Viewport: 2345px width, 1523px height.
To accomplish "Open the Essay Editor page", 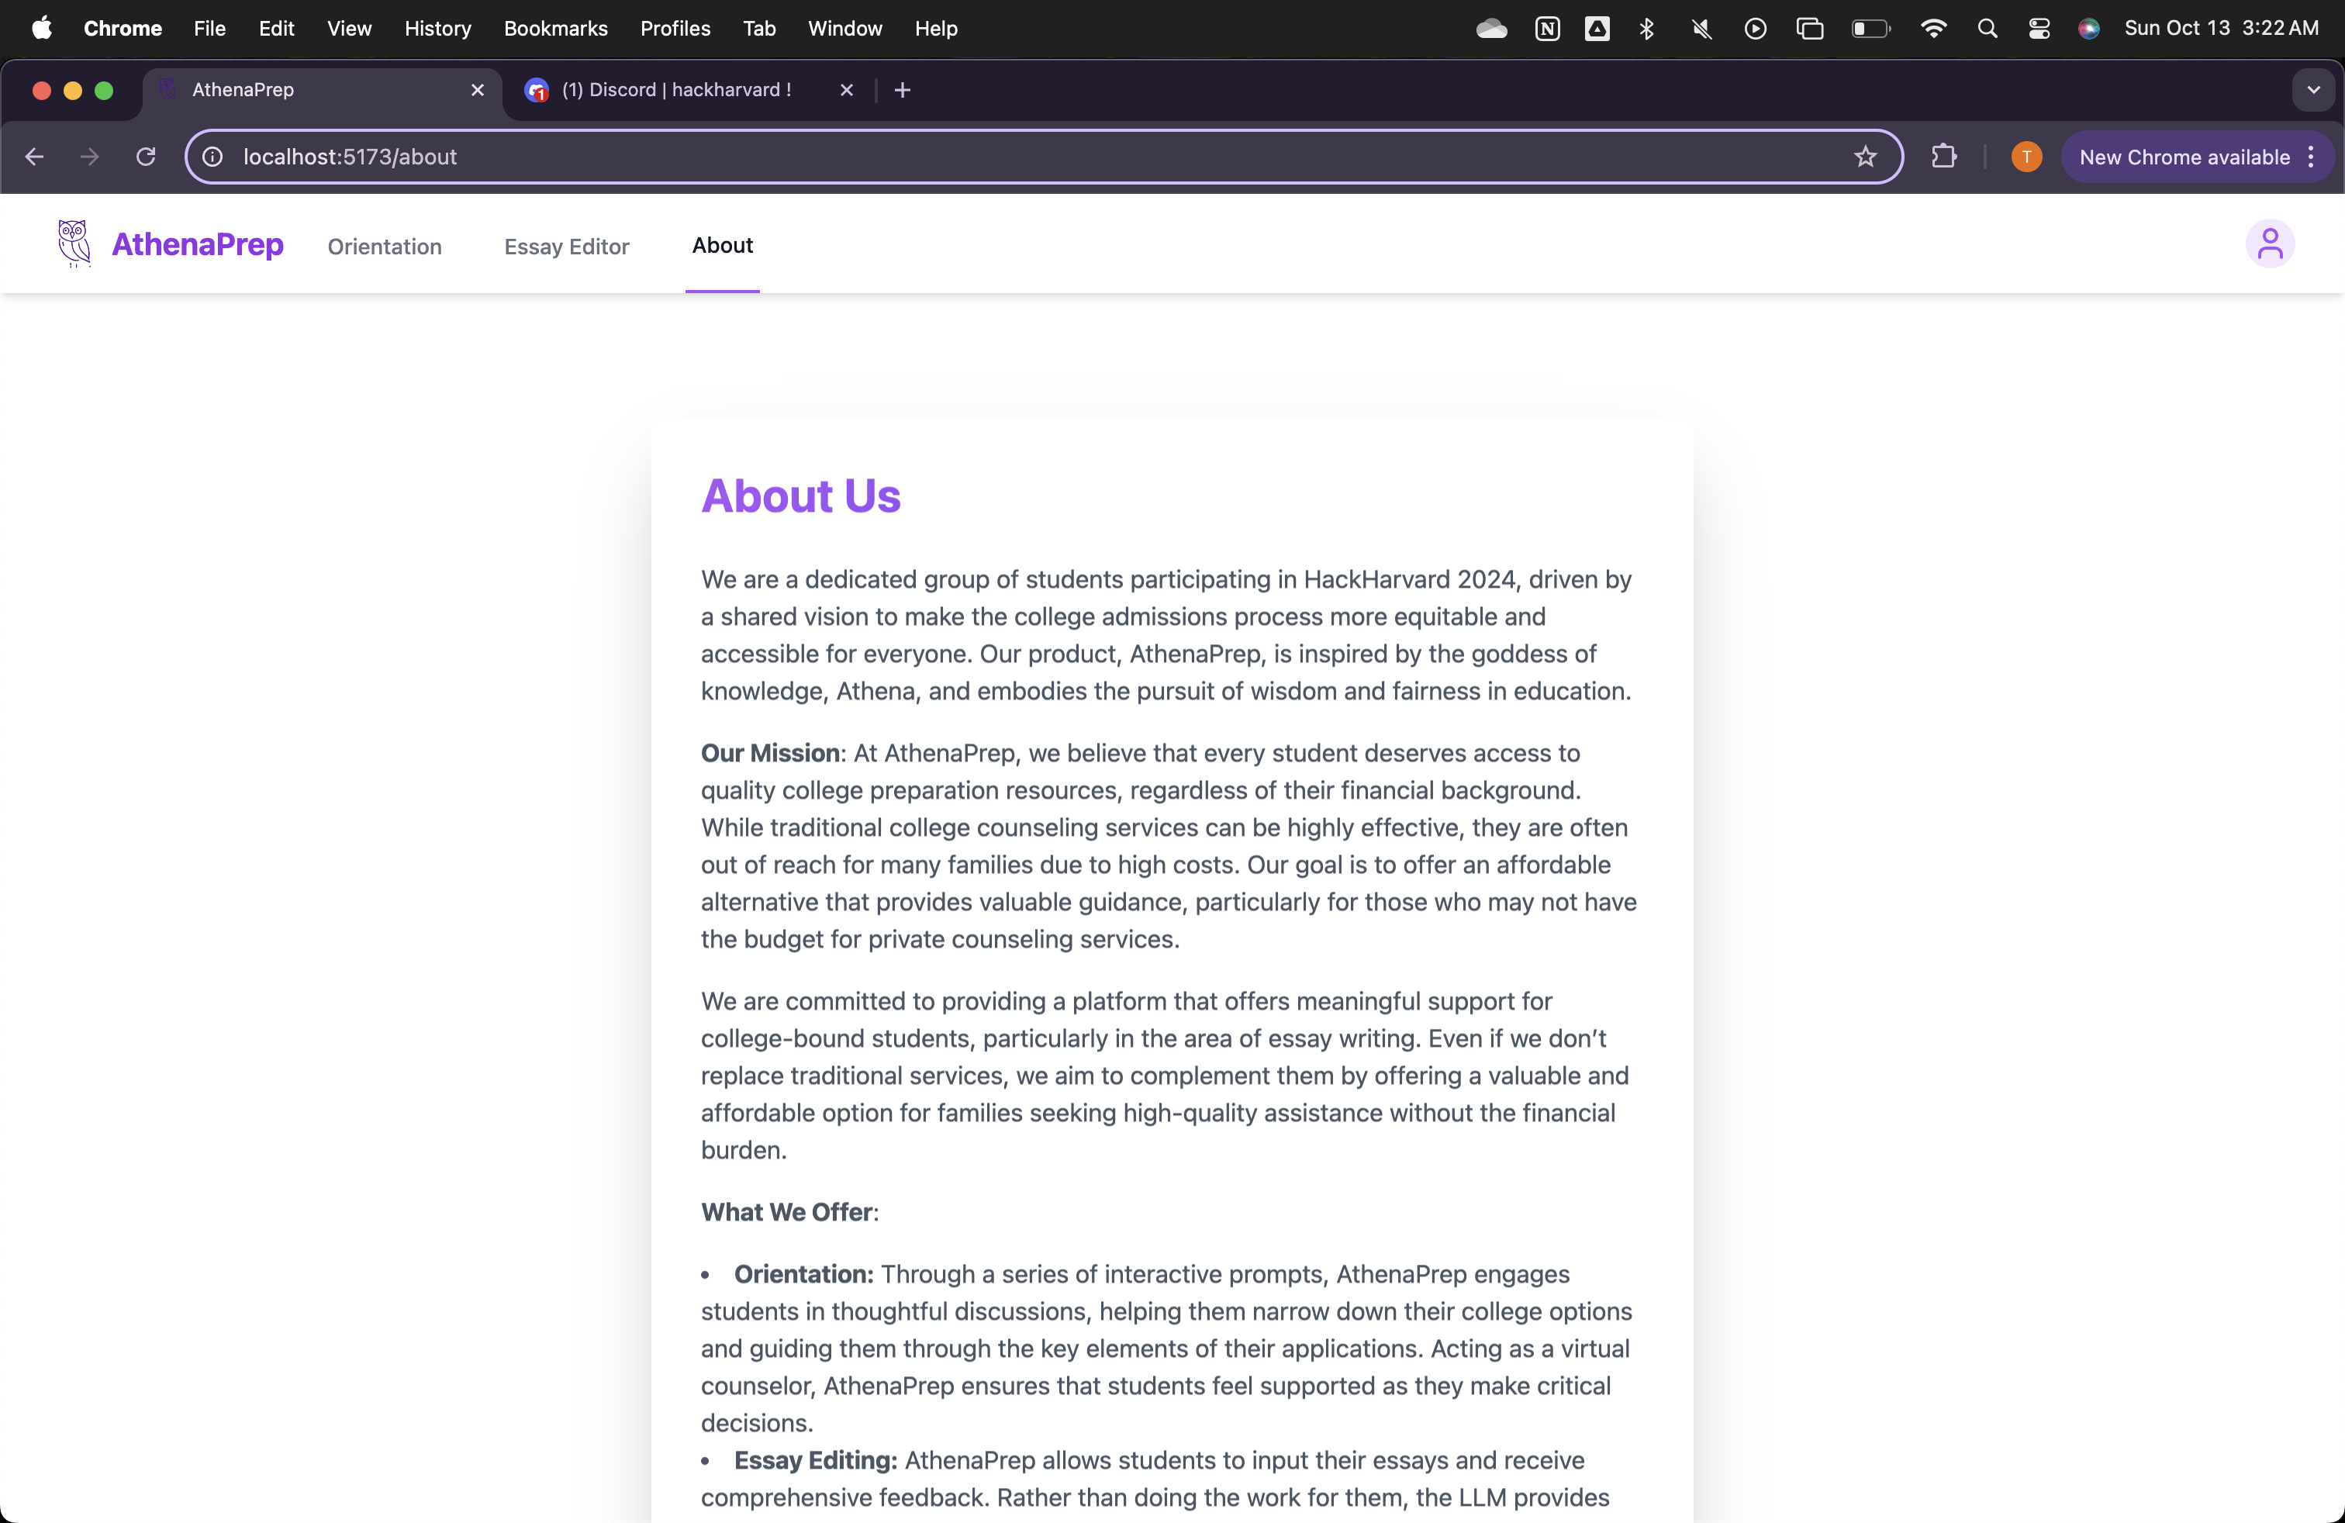I will tap(567, 247).
